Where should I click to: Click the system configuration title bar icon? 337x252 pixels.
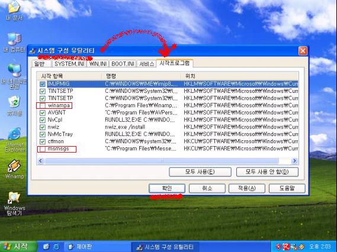[33, 51]
